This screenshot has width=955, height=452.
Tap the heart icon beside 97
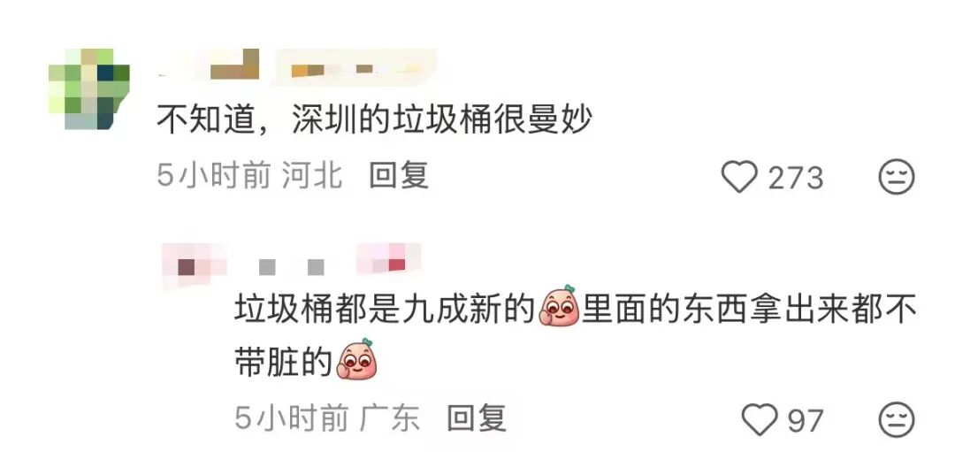[x=760, y=419]
